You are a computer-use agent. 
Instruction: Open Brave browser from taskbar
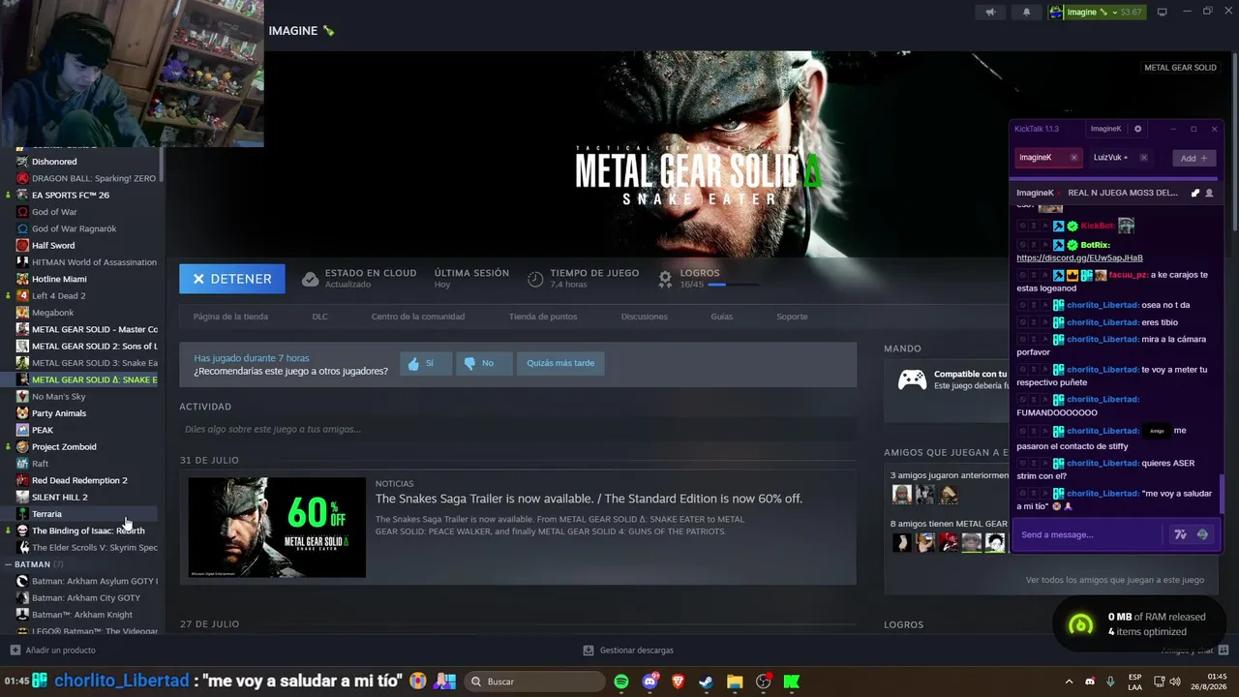point(679,682)
